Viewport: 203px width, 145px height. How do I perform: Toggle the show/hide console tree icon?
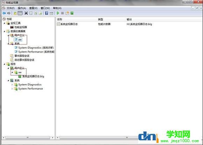pyautogui.click(x=20, y=13)
